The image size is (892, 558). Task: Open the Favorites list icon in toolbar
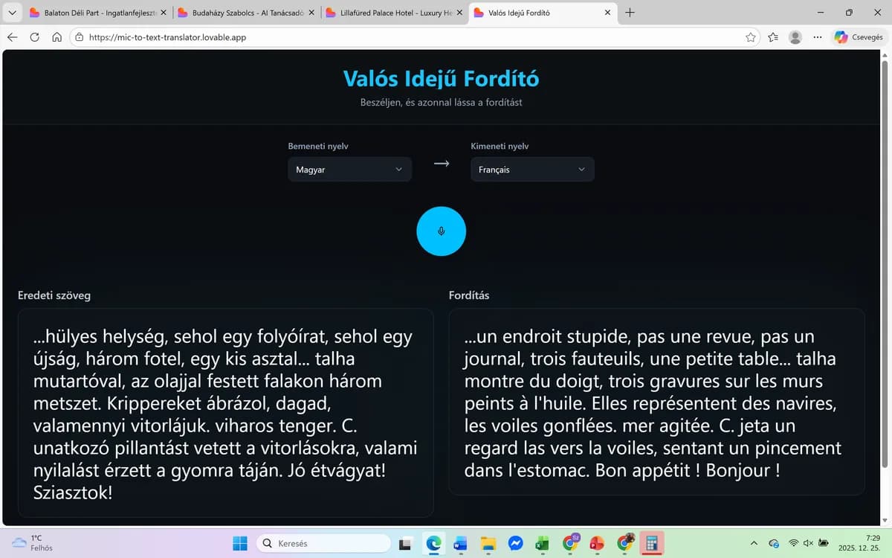click(773, 37)
